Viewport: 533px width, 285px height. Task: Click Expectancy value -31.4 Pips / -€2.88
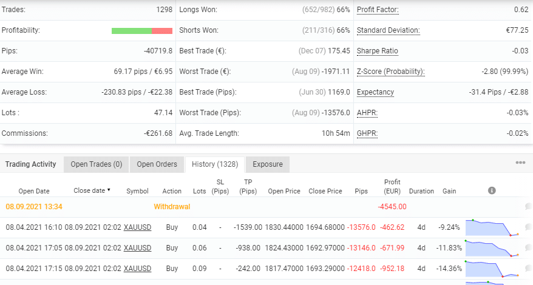498,92
